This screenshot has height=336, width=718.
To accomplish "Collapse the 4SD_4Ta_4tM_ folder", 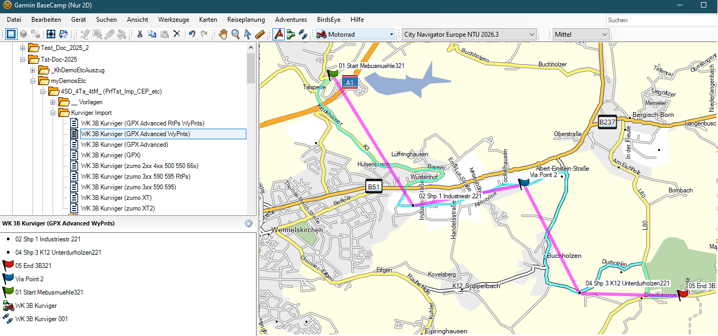I will tap(43, 91).
